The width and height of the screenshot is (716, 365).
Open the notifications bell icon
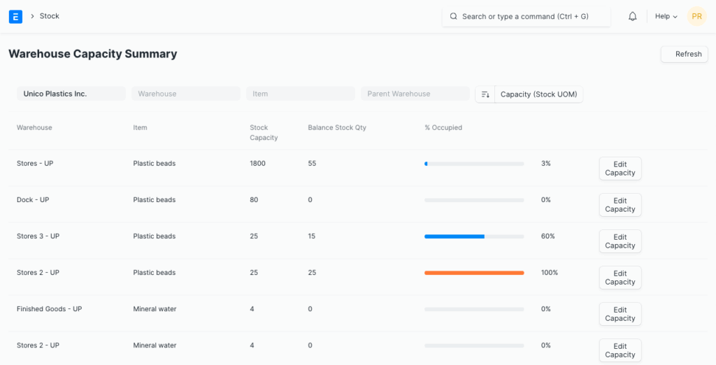coord(632,16)
